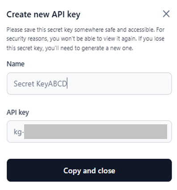Click the 'Name' field label
The width and height of the screenshot is (177, 190).
click(16, 64)
